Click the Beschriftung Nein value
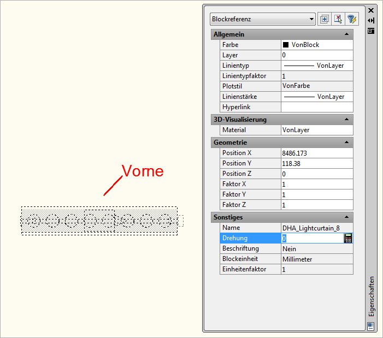The width and height of the screenshot is (383, 338). tap(317, 248)
